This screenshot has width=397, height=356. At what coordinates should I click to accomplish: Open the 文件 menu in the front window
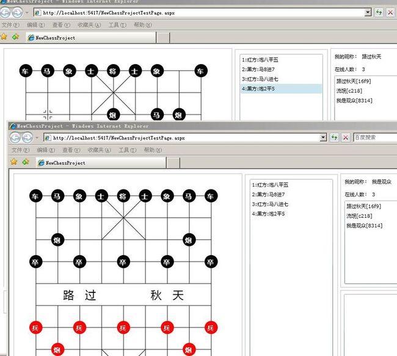[x=21, y=150]
